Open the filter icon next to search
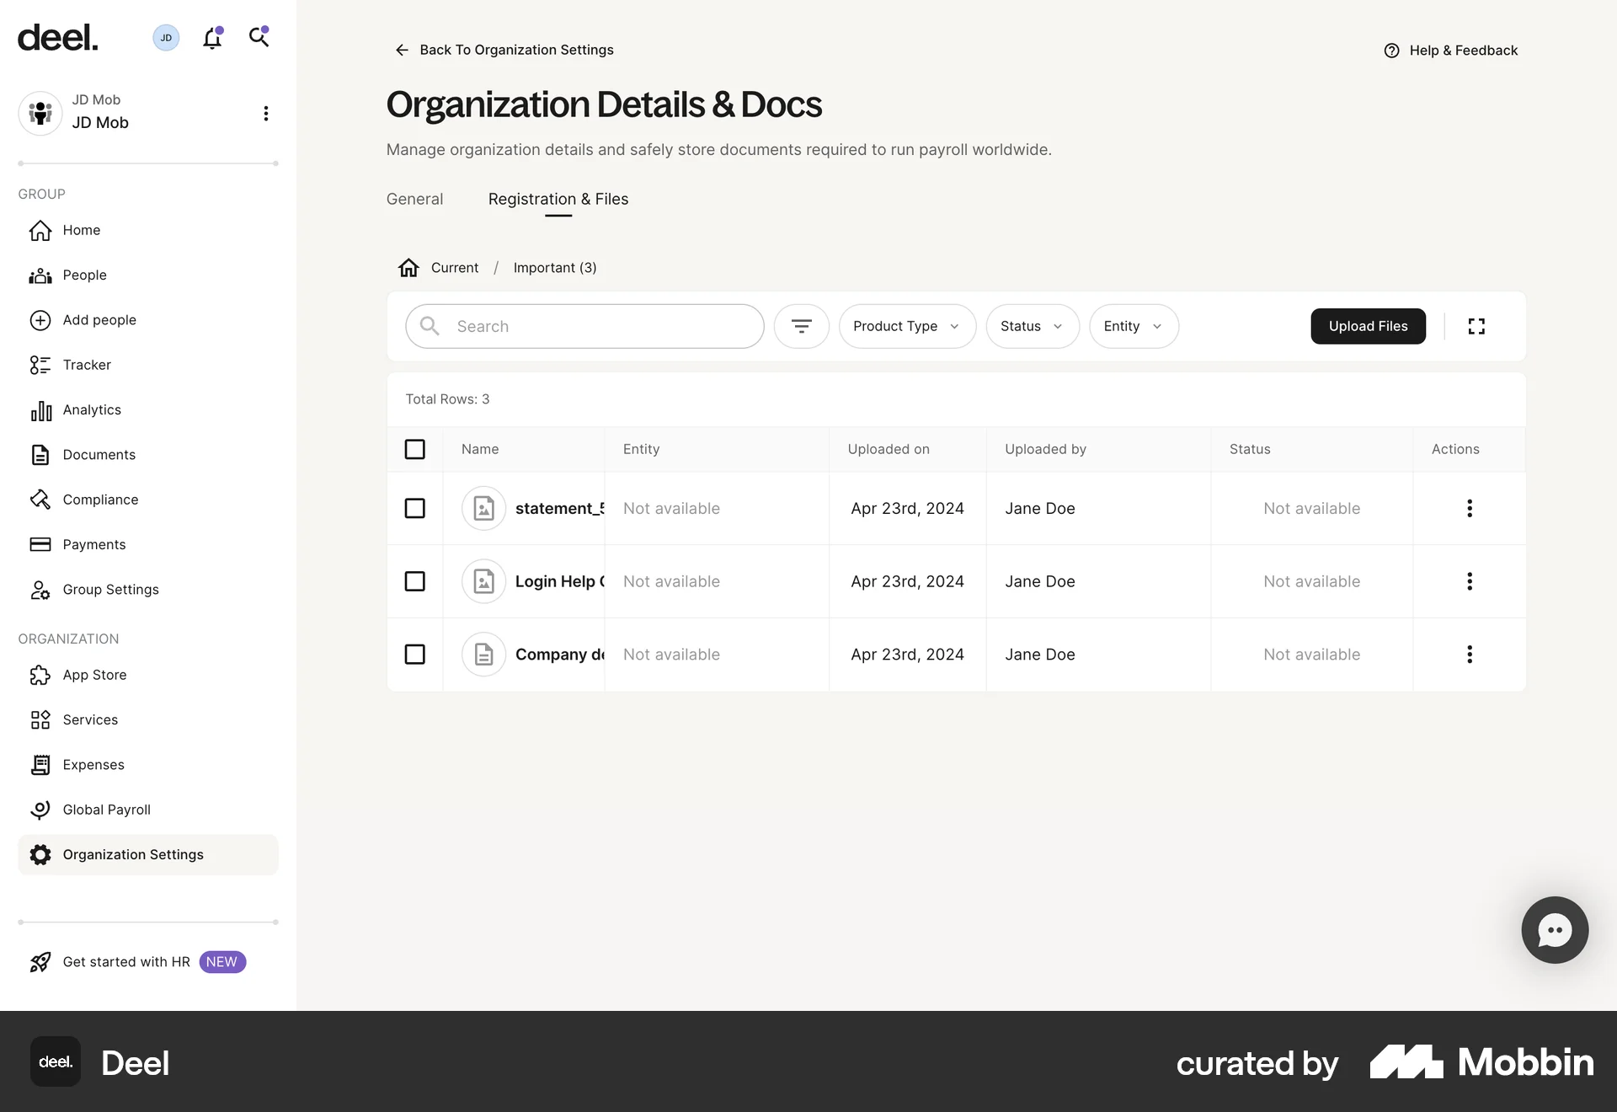1617x1112 pixels. 801,326
